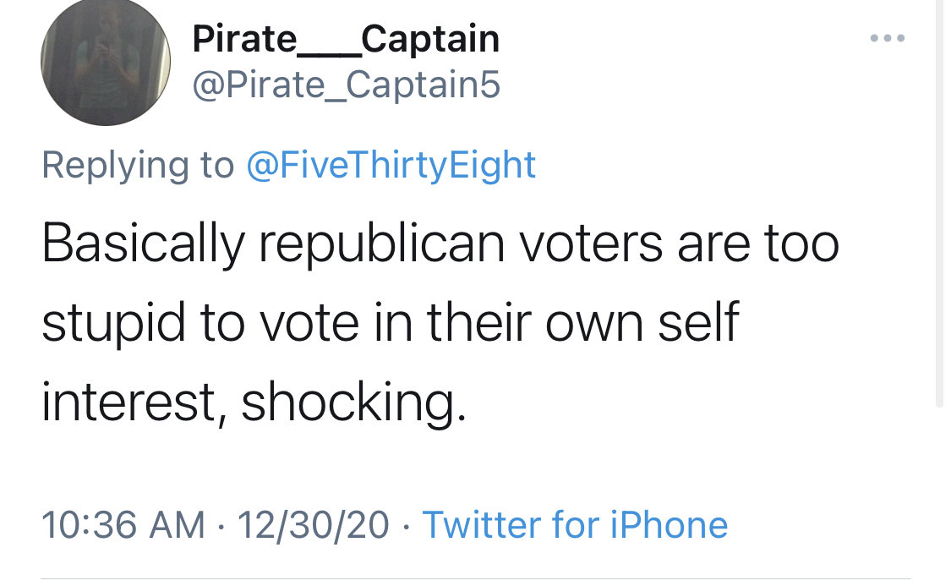Open the three-dot more options menu
Screen dimensions: 951x586
click(x=888, y=38)
